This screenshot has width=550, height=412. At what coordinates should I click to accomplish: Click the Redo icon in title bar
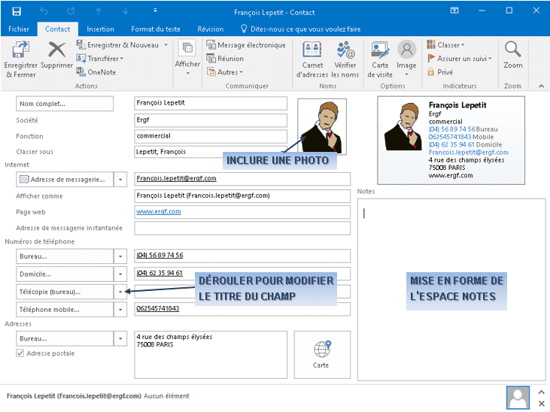(x=71, y=11)
